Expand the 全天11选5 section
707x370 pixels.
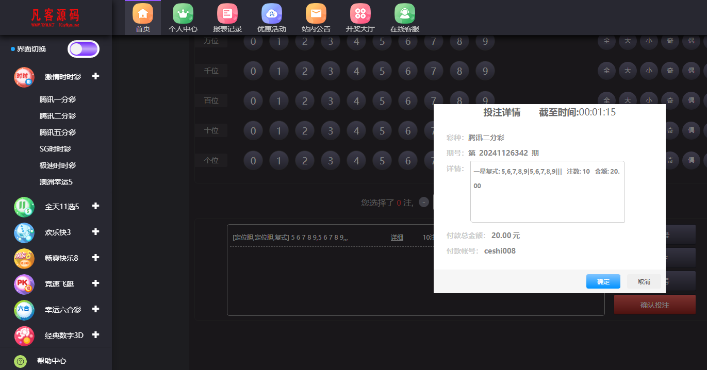coord(95,207)
